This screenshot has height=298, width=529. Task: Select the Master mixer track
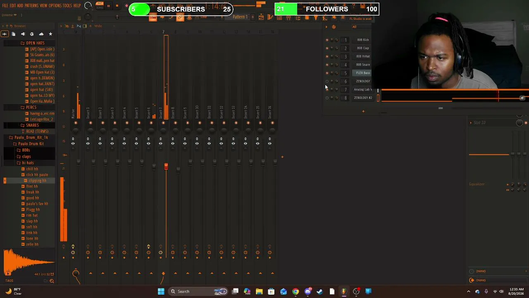point(73,113)
